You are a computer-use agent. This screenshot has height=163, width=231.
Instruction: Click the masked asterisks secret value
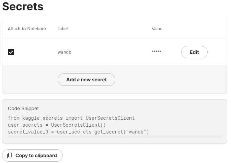[157, 51]
